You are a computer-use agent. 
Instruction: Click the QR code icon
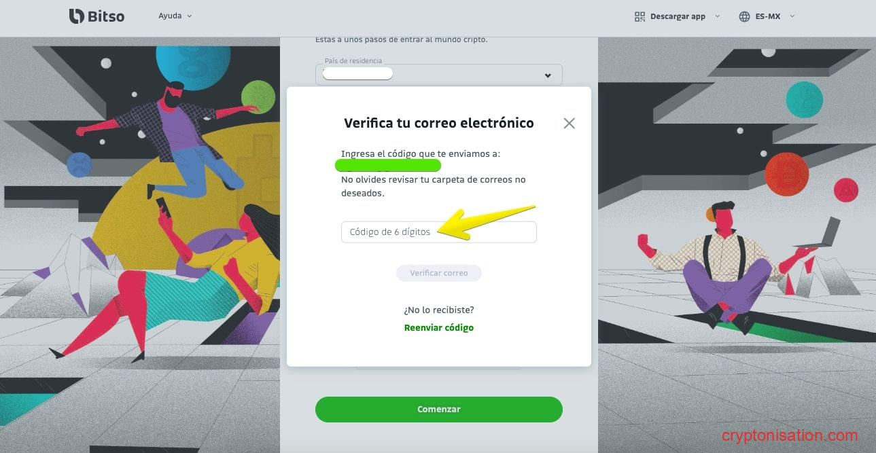(640, 16)
